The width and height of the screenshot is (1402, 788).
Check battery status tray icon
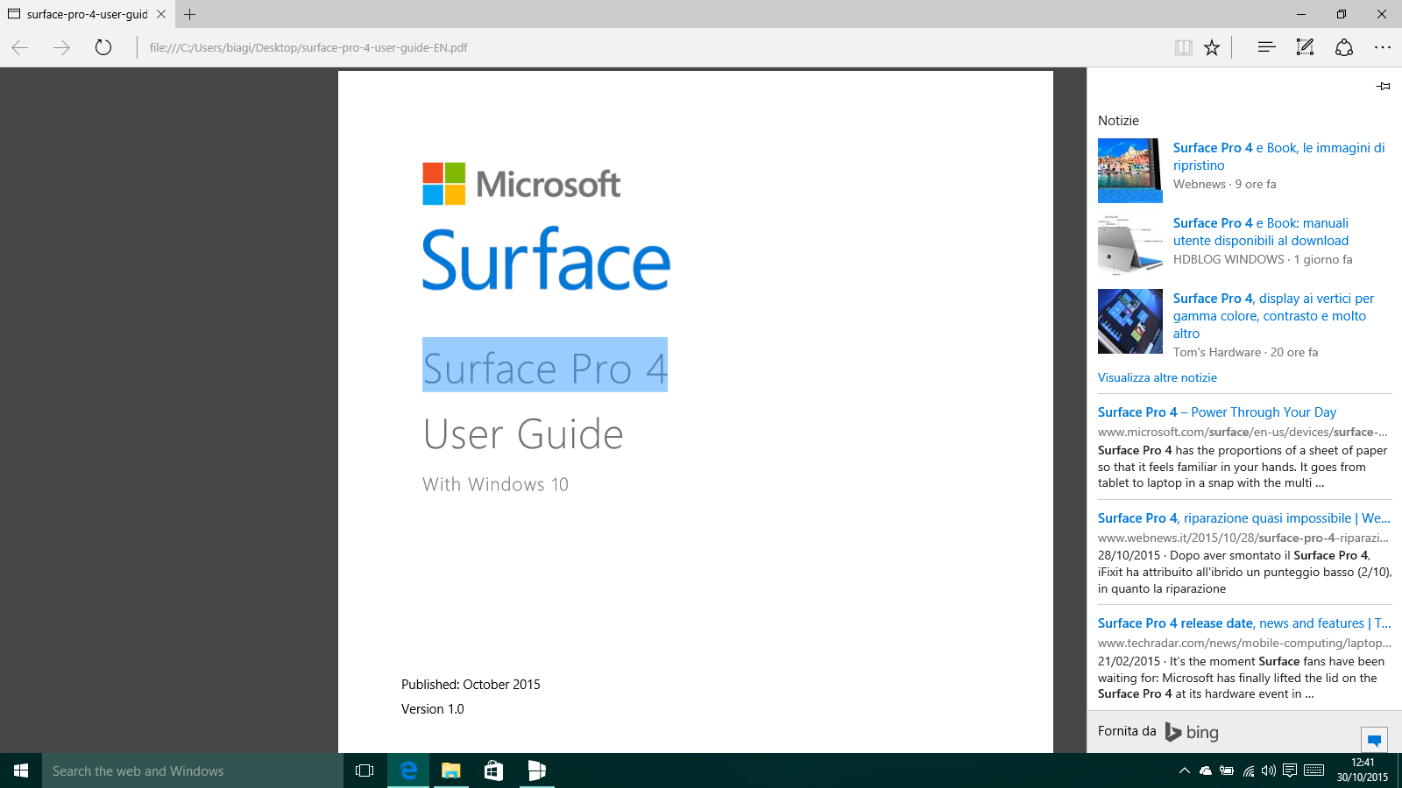click(1227, 770)
